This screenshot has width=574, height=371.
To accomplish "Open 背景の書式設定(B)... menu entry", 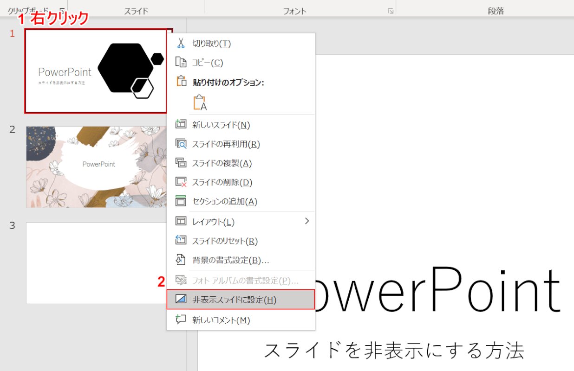I will (241, 260).
